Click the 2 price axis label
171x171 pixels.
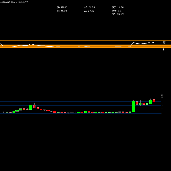[x=162, y=114]
